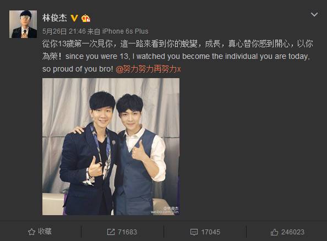
Task: Toggle like via the 246023 count
Action: (293, 232)
